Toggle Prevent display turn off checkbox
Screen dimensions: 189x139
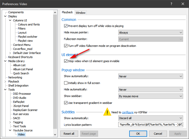pyautogui.click(x=66, y=26)
